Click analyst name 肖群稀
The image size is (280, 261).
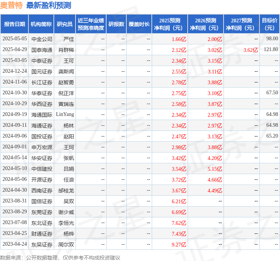[x=66, y=50]
